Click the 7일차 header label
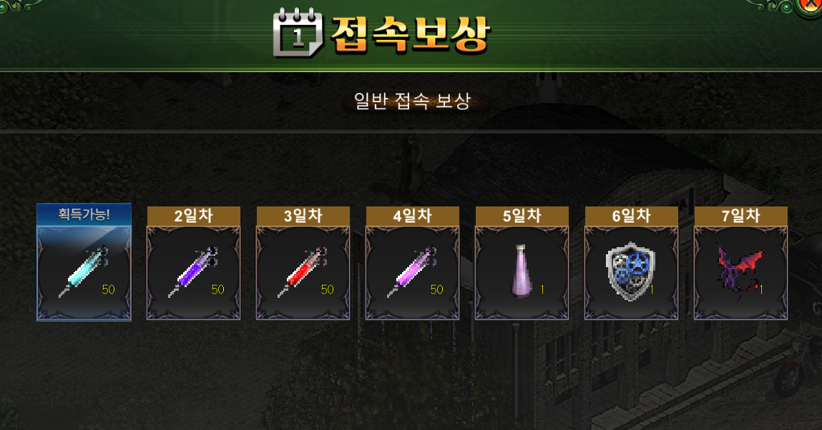 point(740,216)
